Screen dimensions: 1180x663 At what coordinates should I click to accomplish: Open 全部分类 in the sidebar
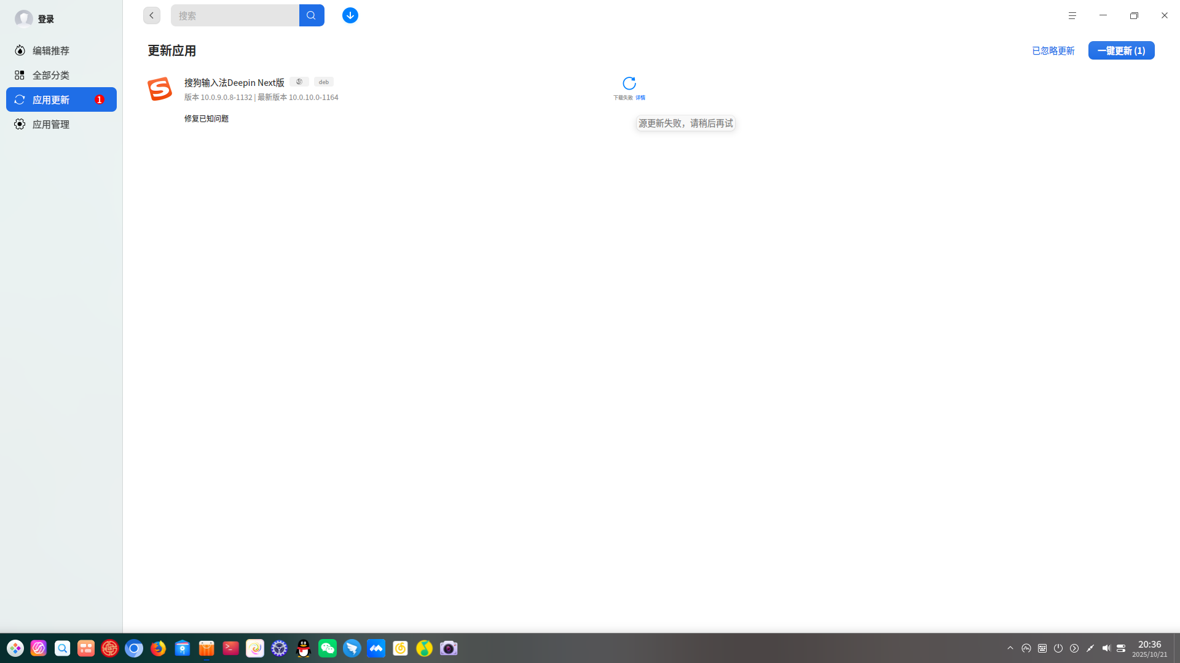tap(61, 75)
